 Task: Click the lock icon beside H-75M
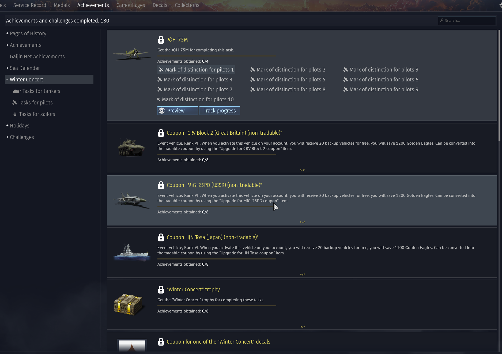[161, 40]
